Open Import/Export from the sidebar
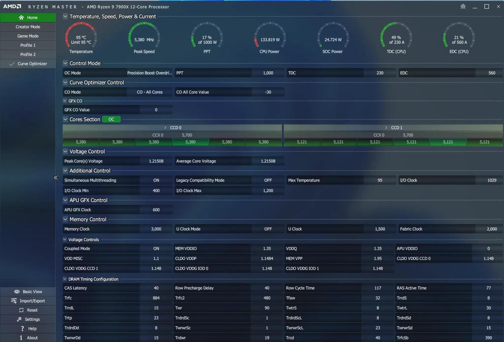Viewport: 504px width, 342px height. 14,301
